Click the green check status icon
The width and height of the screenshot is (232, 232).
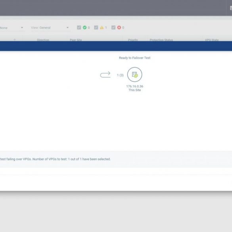tap(84, 27)
